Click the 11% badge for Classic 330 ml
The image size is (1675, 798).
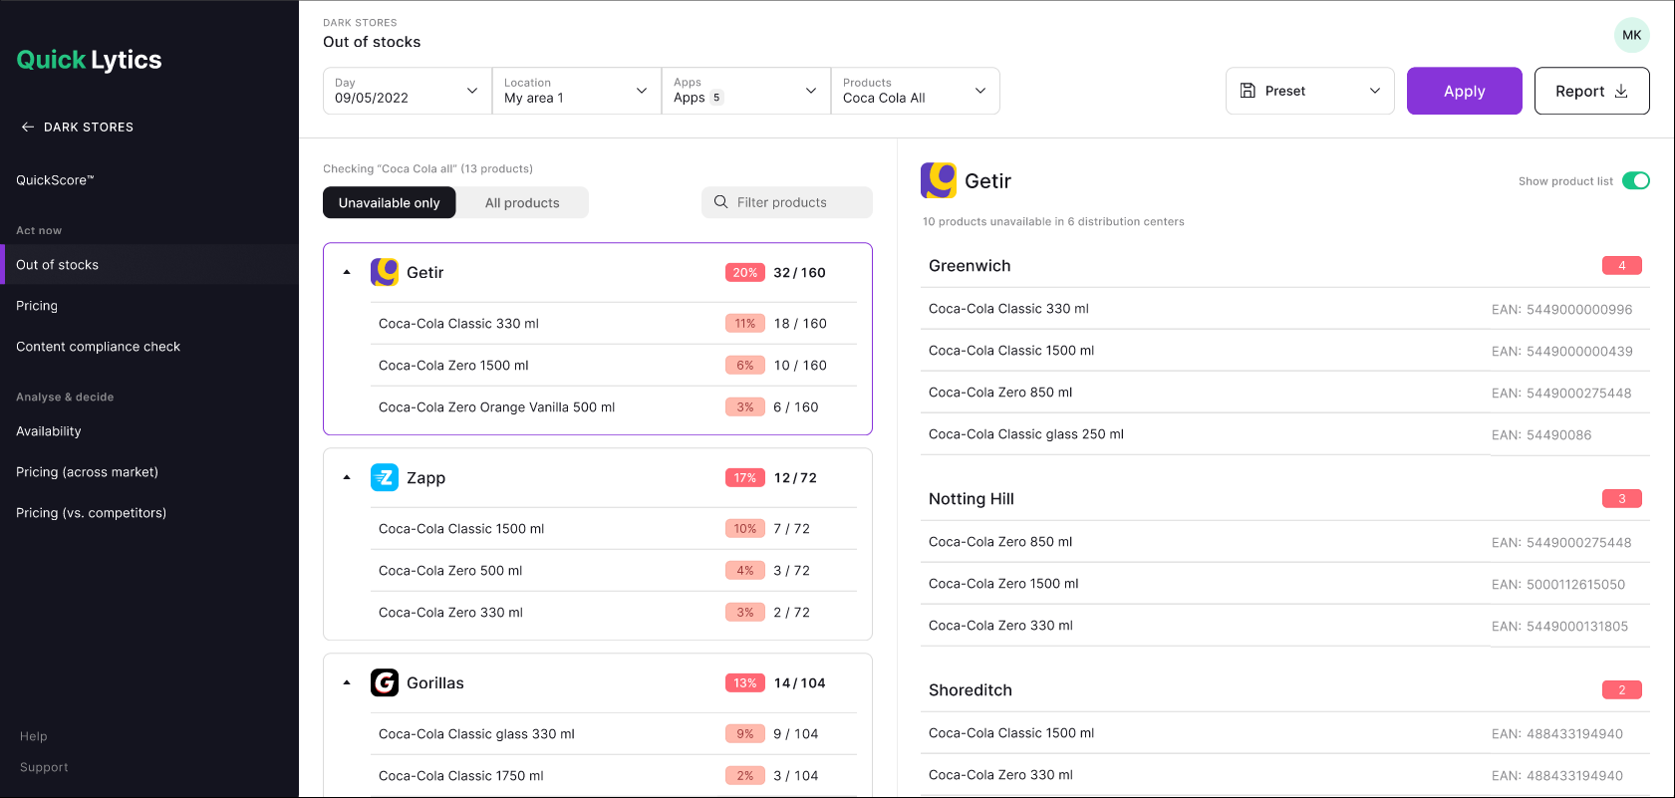pos(745,324)
